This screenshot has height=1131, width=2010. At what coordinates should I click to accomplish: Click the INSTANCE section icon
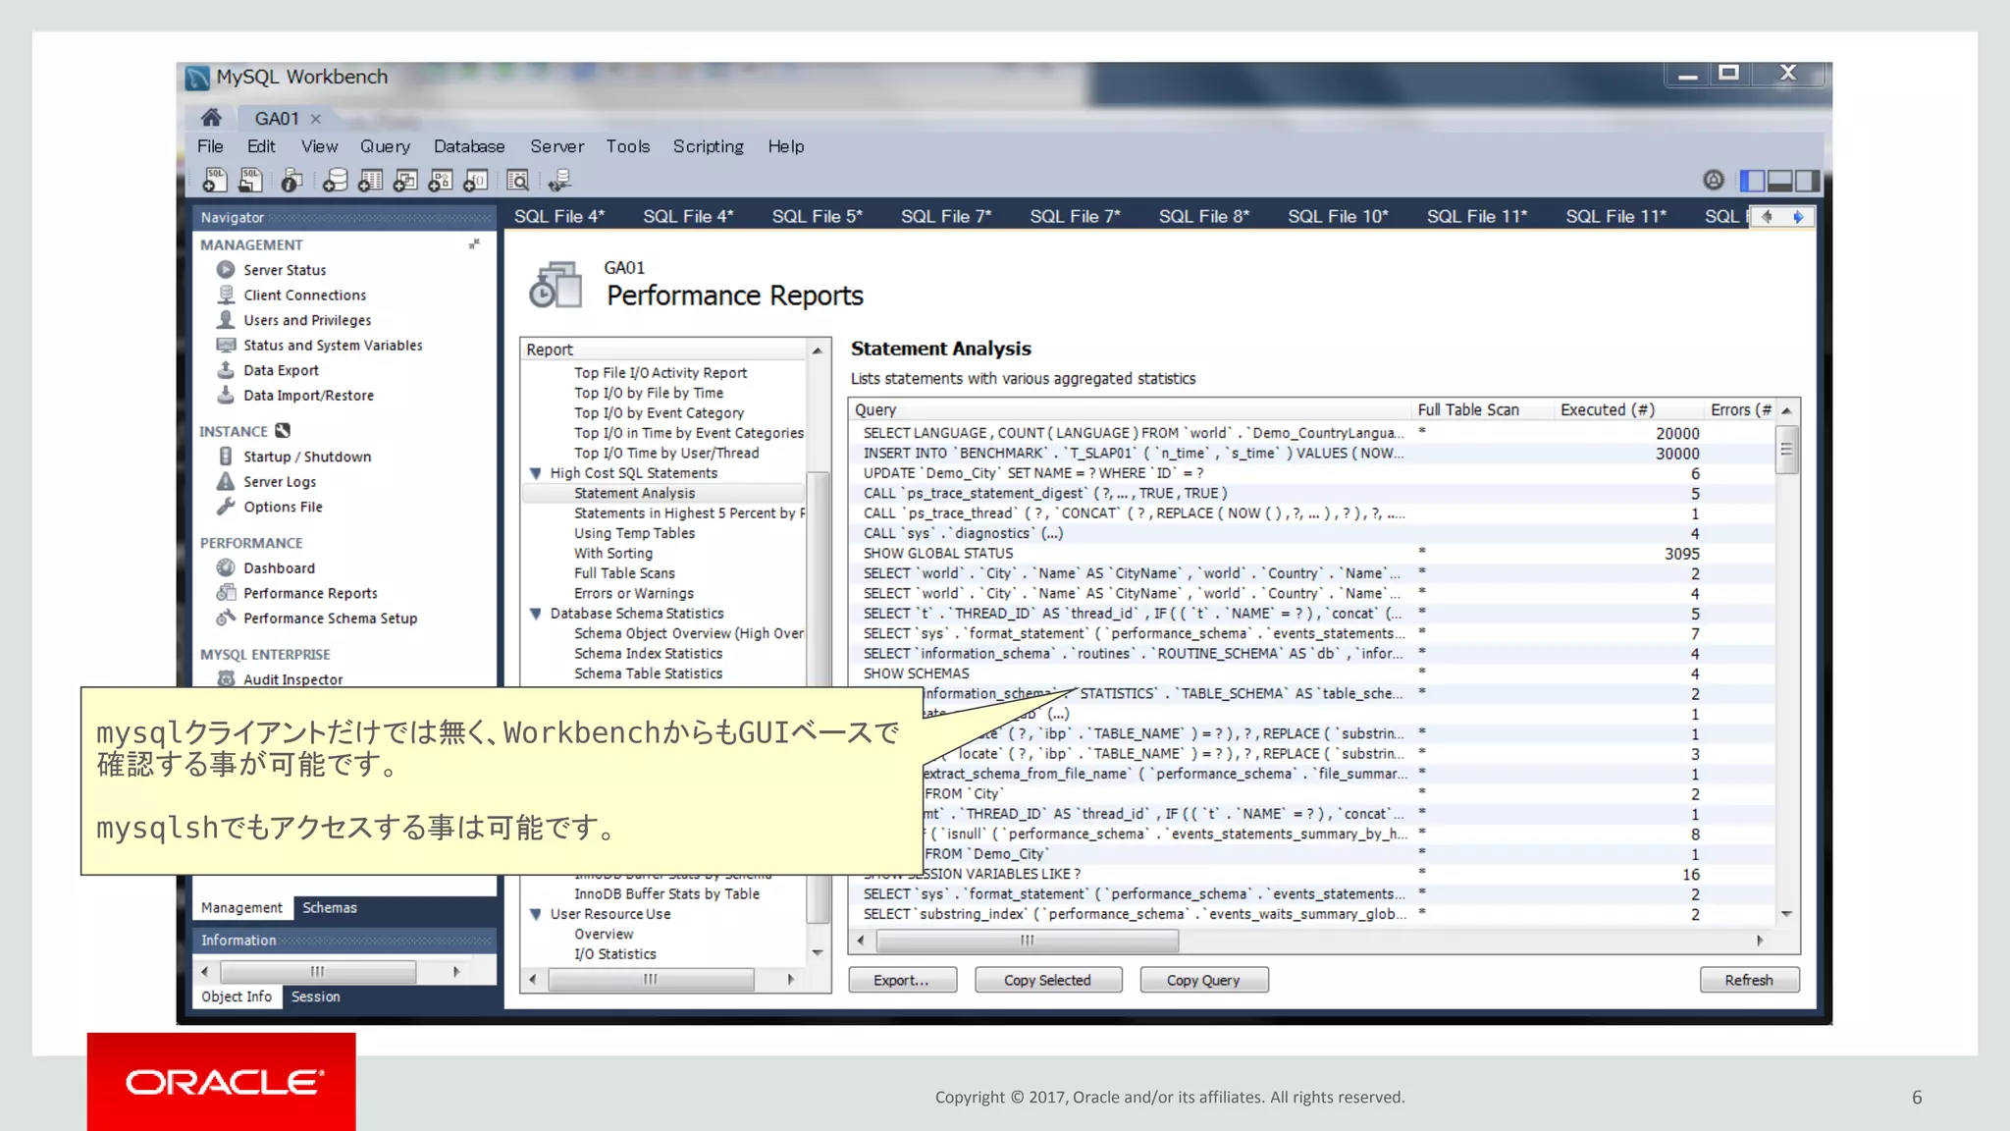283,430
